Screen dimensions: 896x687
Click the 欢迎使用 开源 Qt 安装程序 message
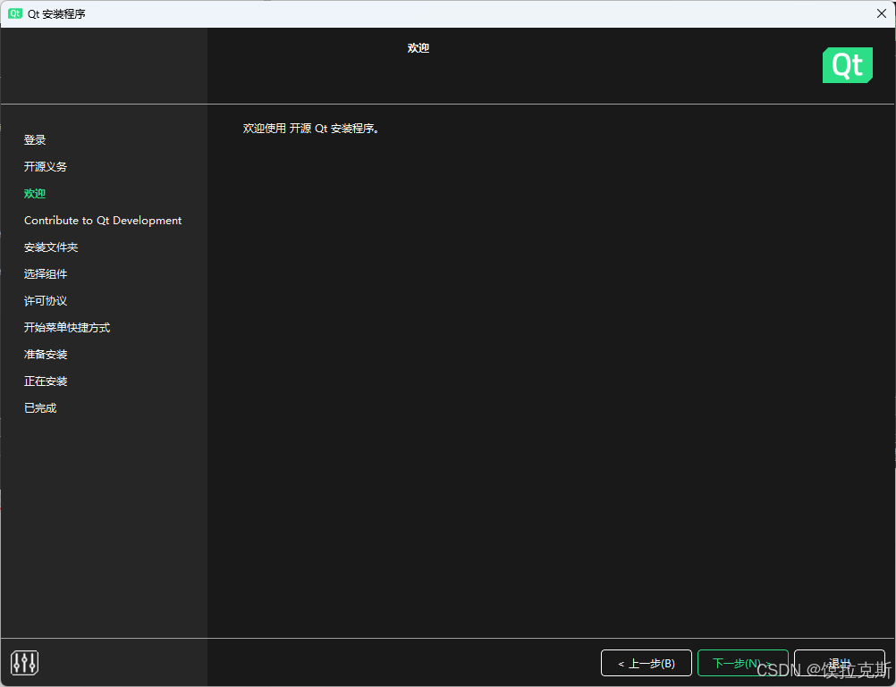tap(311, 129)
